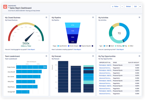Click the Follow button

point(115,7)
